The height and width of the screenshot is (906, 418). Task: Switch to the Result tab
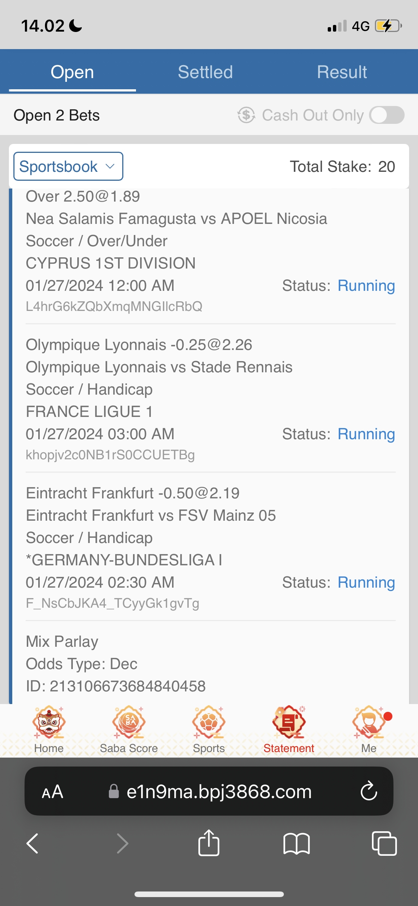[x=342, y=72]
